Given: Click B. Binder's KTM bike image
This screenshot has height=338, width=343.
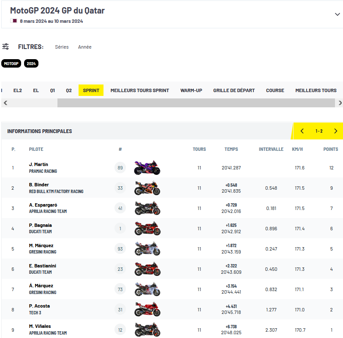Looking at the screenshot, I should 147,188.
